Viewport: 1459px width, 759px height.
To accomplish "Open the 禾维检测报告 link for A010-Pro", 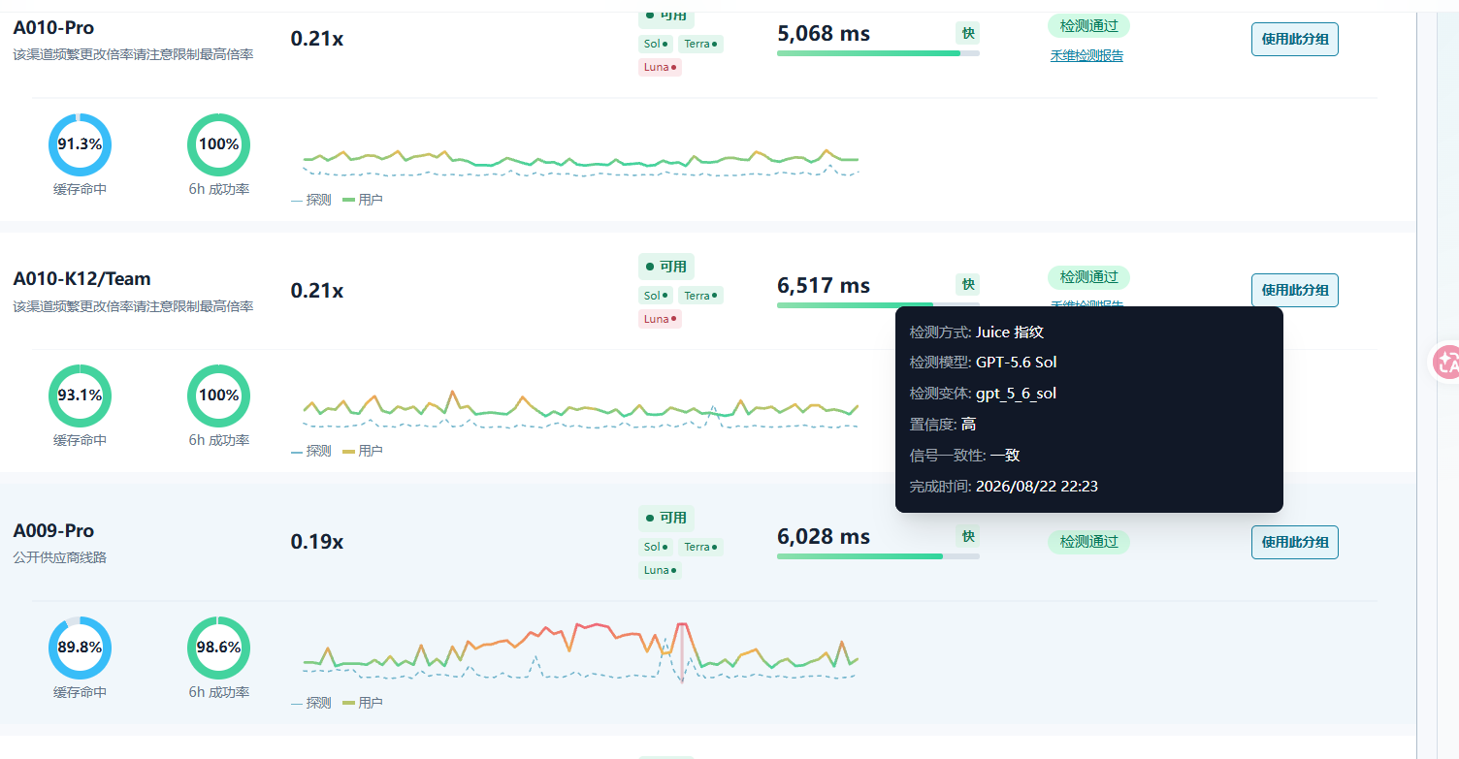I will [x=1086, y=56].
